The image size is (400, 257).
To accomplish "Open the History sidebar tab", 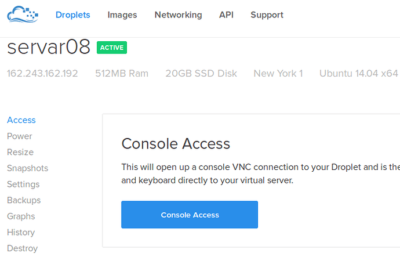I will click(21, 232).
